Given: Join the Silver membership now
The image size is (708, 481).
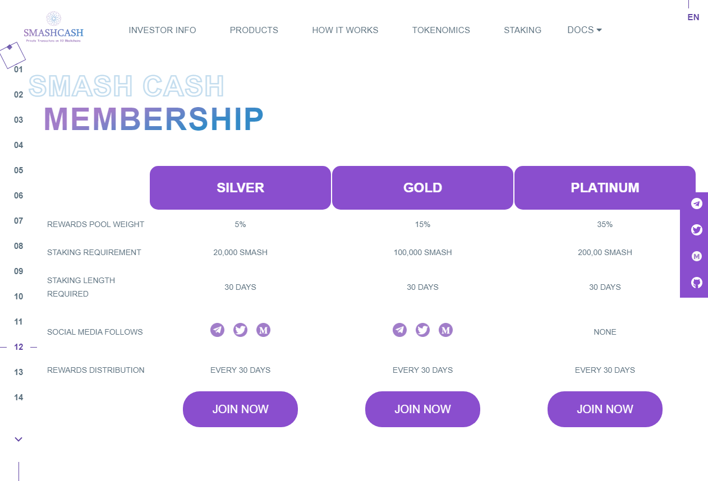Looking at the screenshot, I should point(240,409).
